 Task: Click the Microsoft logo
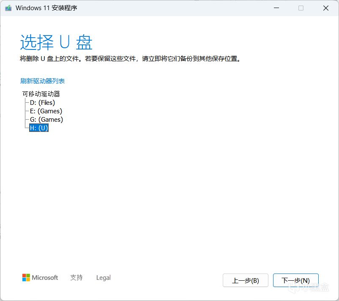click(x=40, y=277)
